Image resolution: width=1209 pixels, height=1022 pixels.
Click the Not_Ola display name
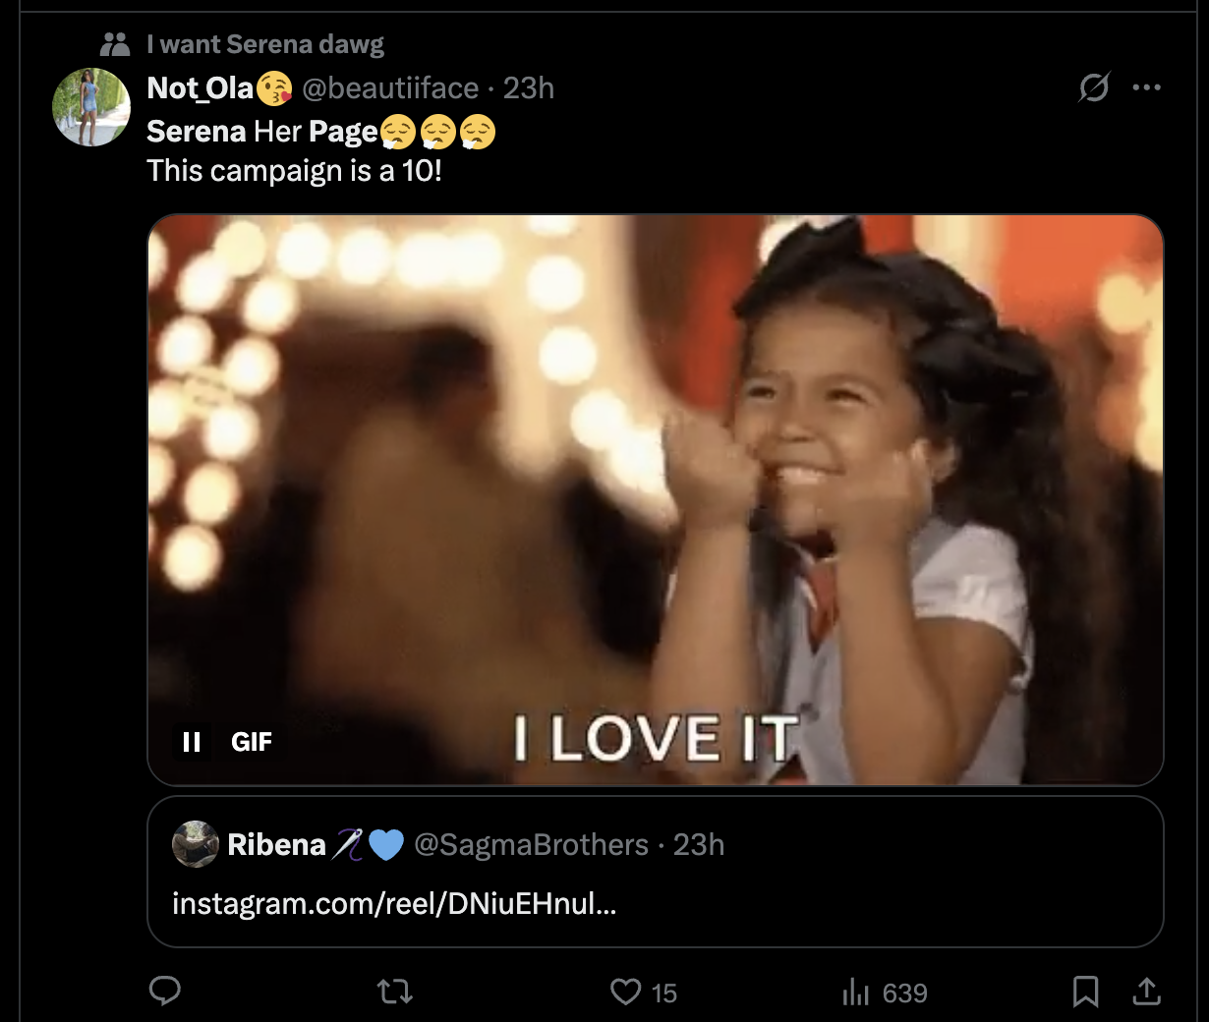[201, 88]
